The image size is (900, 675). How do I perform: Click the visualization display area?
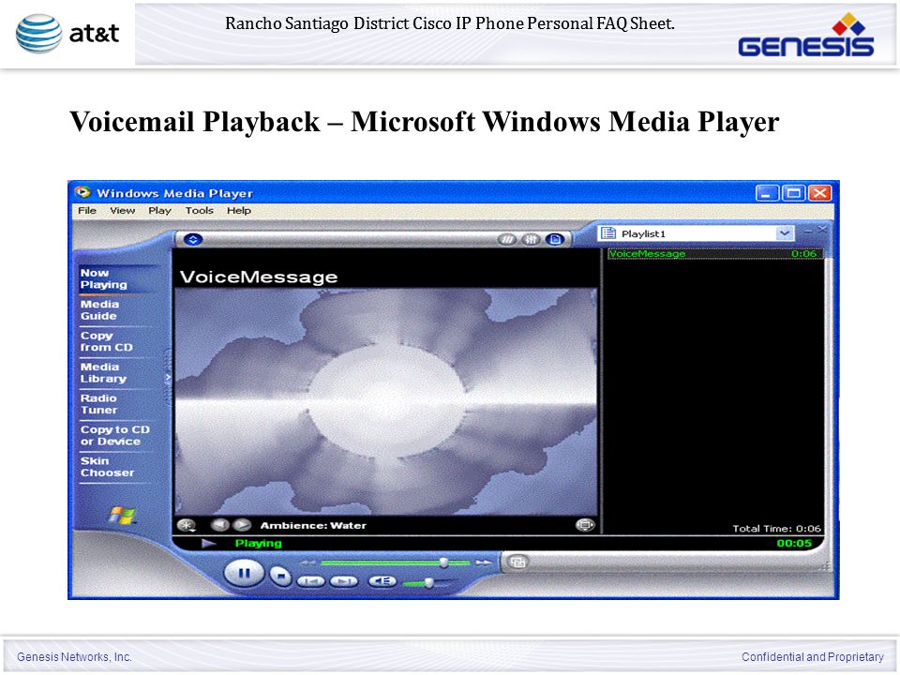[x=385, y=401]
